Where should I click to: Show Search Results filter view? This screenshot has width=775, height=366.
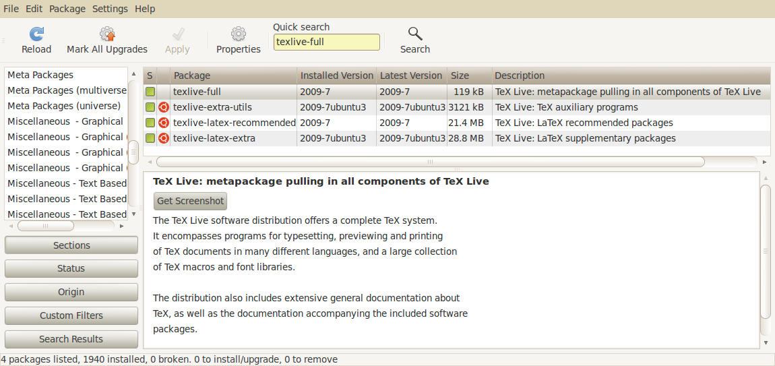71,339
